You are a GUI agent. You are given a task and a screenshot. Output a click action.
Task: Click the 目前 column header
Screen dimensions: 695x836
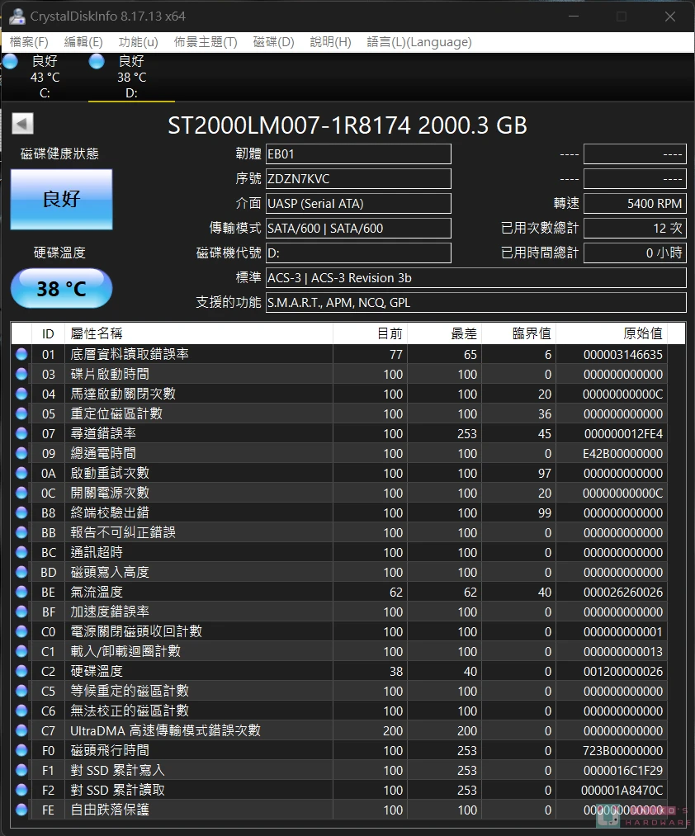point(370,333)
